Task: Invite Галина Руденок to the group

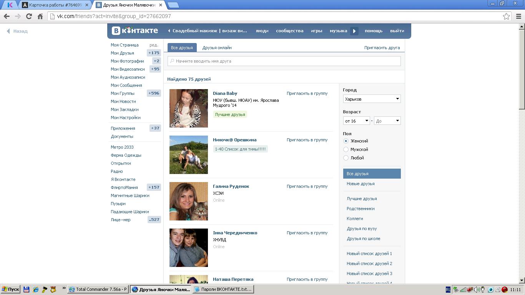Action: coord(307,186)
